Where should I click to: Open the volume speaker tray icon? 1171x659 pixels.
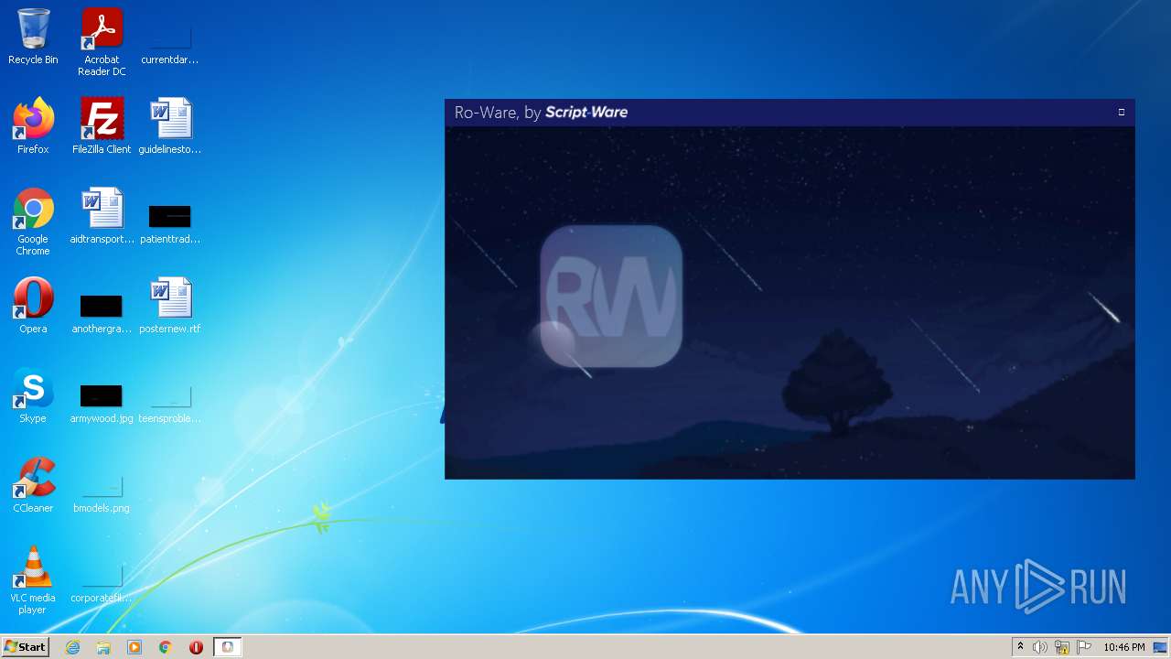[x=1040, y=647]
